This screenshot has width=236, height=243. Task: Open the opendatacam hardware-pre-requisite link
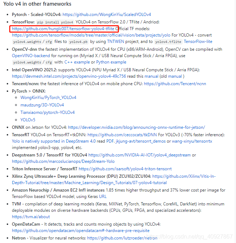81,231
